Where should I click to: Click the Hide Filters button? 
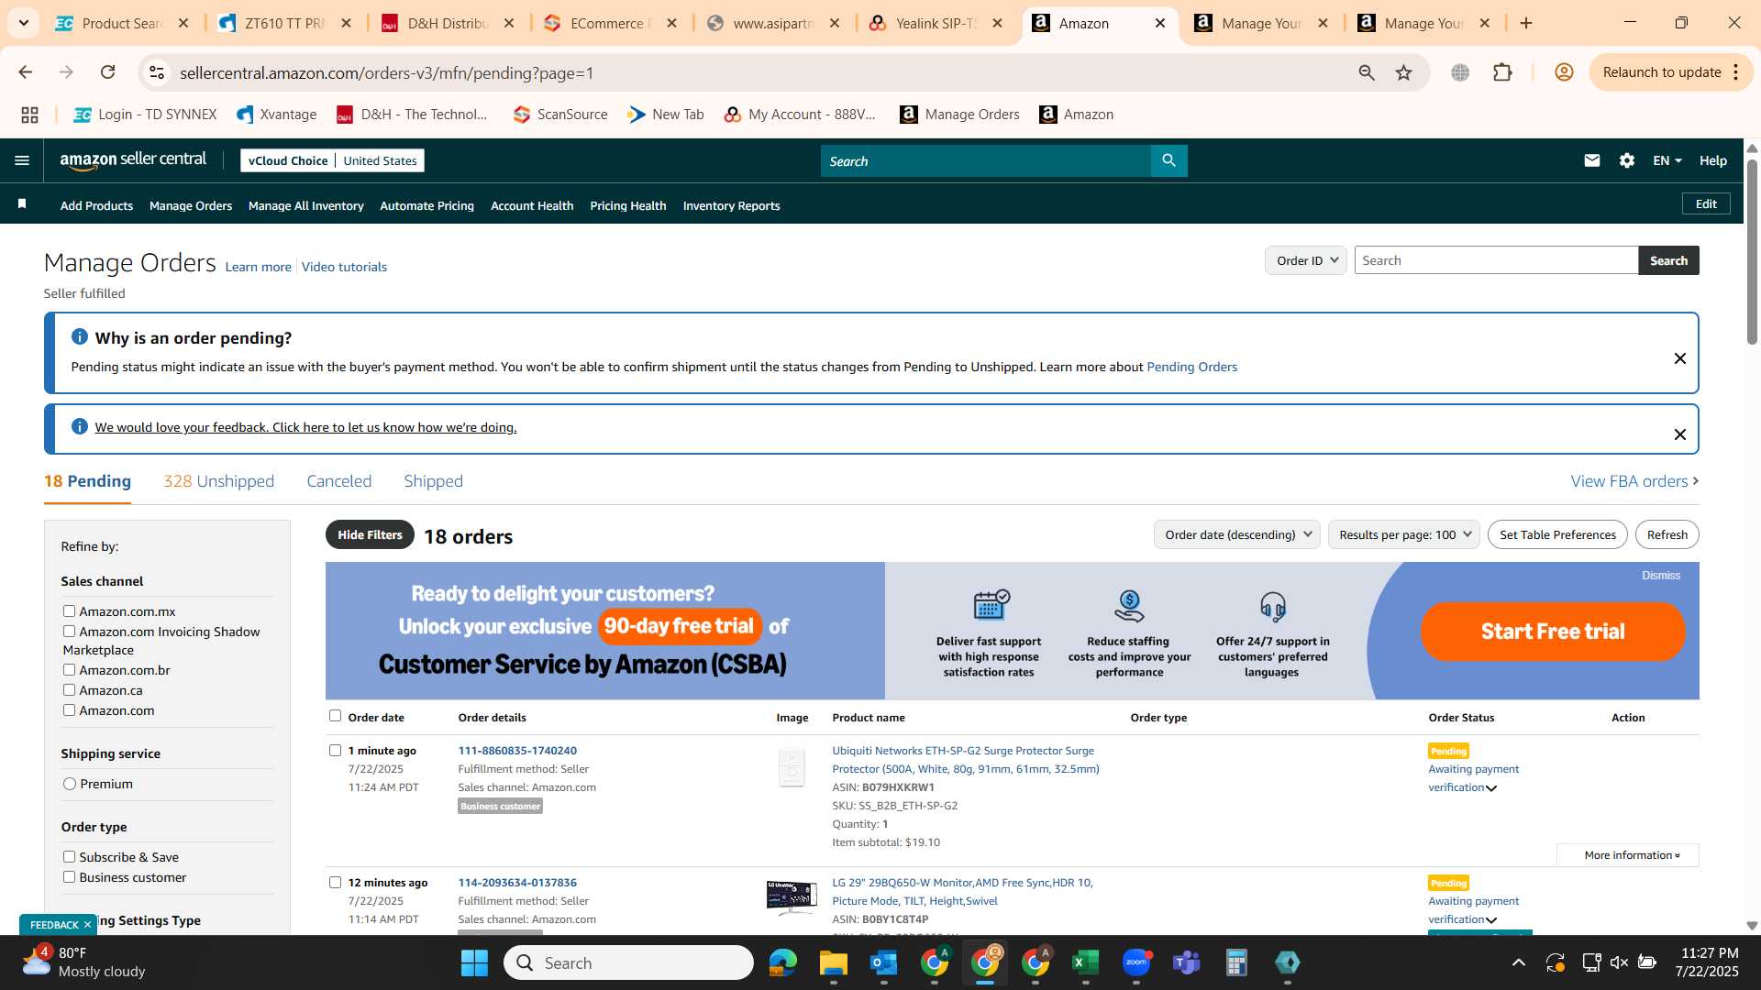pos(370,534)
